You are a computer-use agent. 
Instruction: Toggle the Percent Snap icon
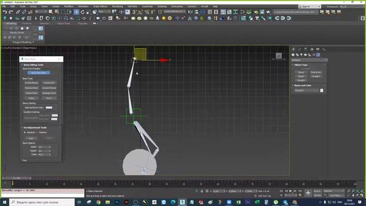[x=147, y=11]
